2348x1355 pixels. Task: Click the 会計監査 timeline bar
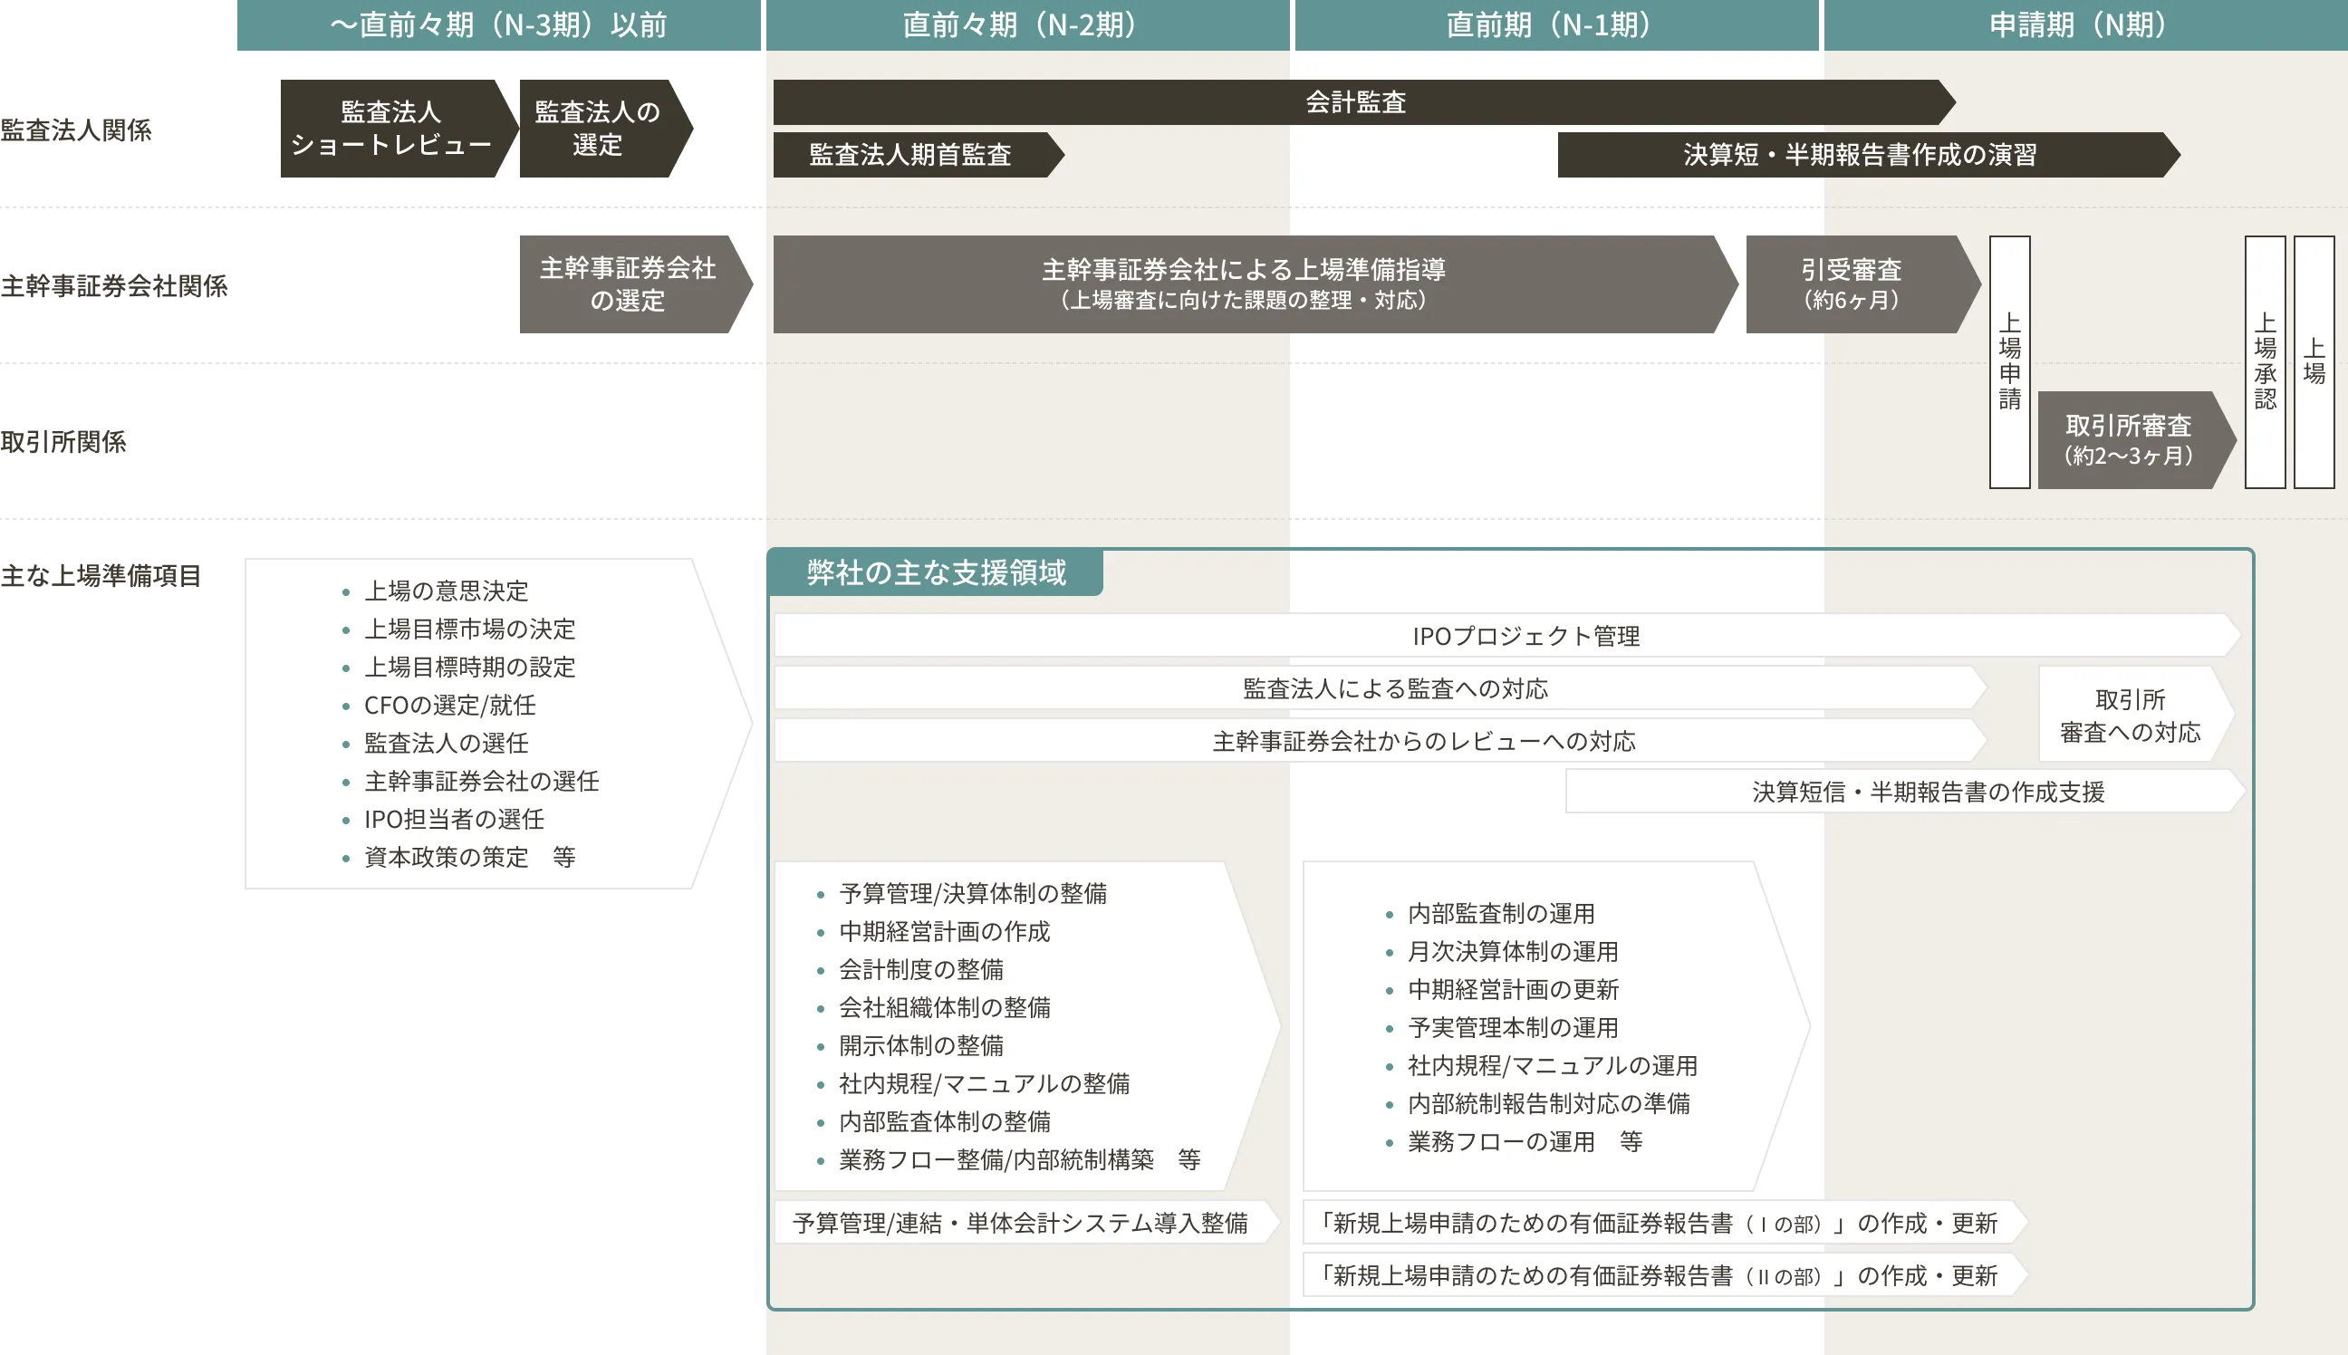coord(1355,102)
